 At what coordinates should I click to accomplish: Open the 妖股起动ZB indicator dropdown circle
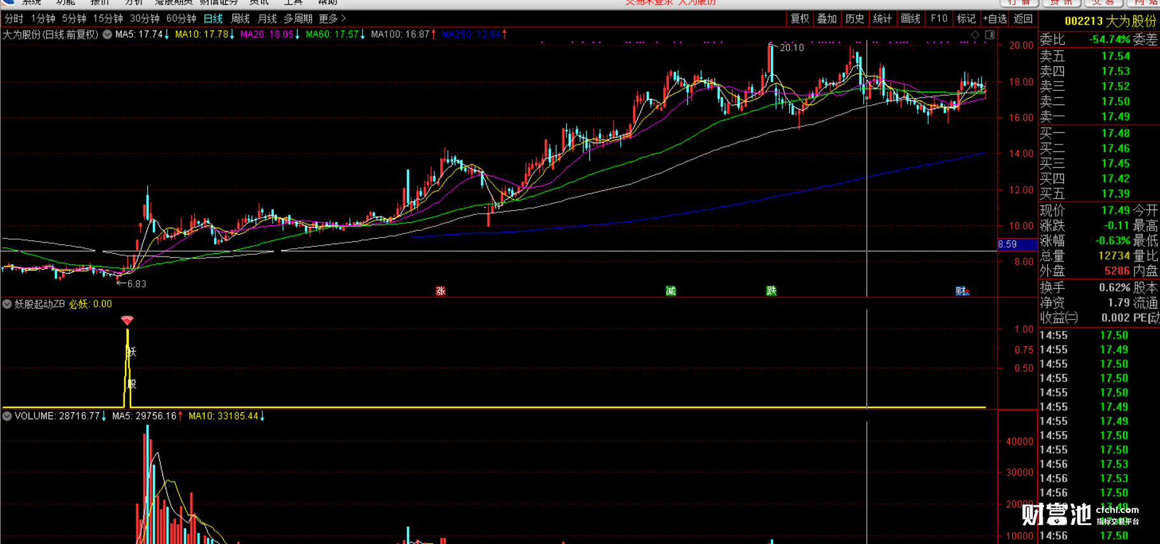click(7, 304)
